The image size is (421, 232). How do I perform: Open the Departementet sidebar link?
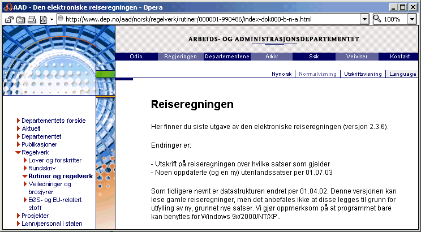(41, 136)
